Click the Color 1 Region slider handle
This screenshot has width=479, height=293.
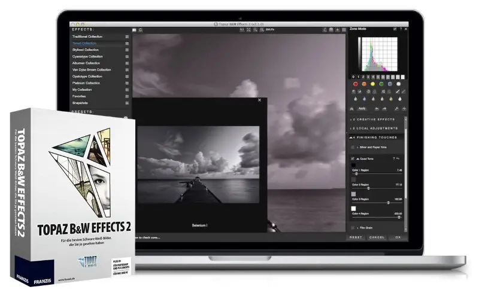pos(356,173)
